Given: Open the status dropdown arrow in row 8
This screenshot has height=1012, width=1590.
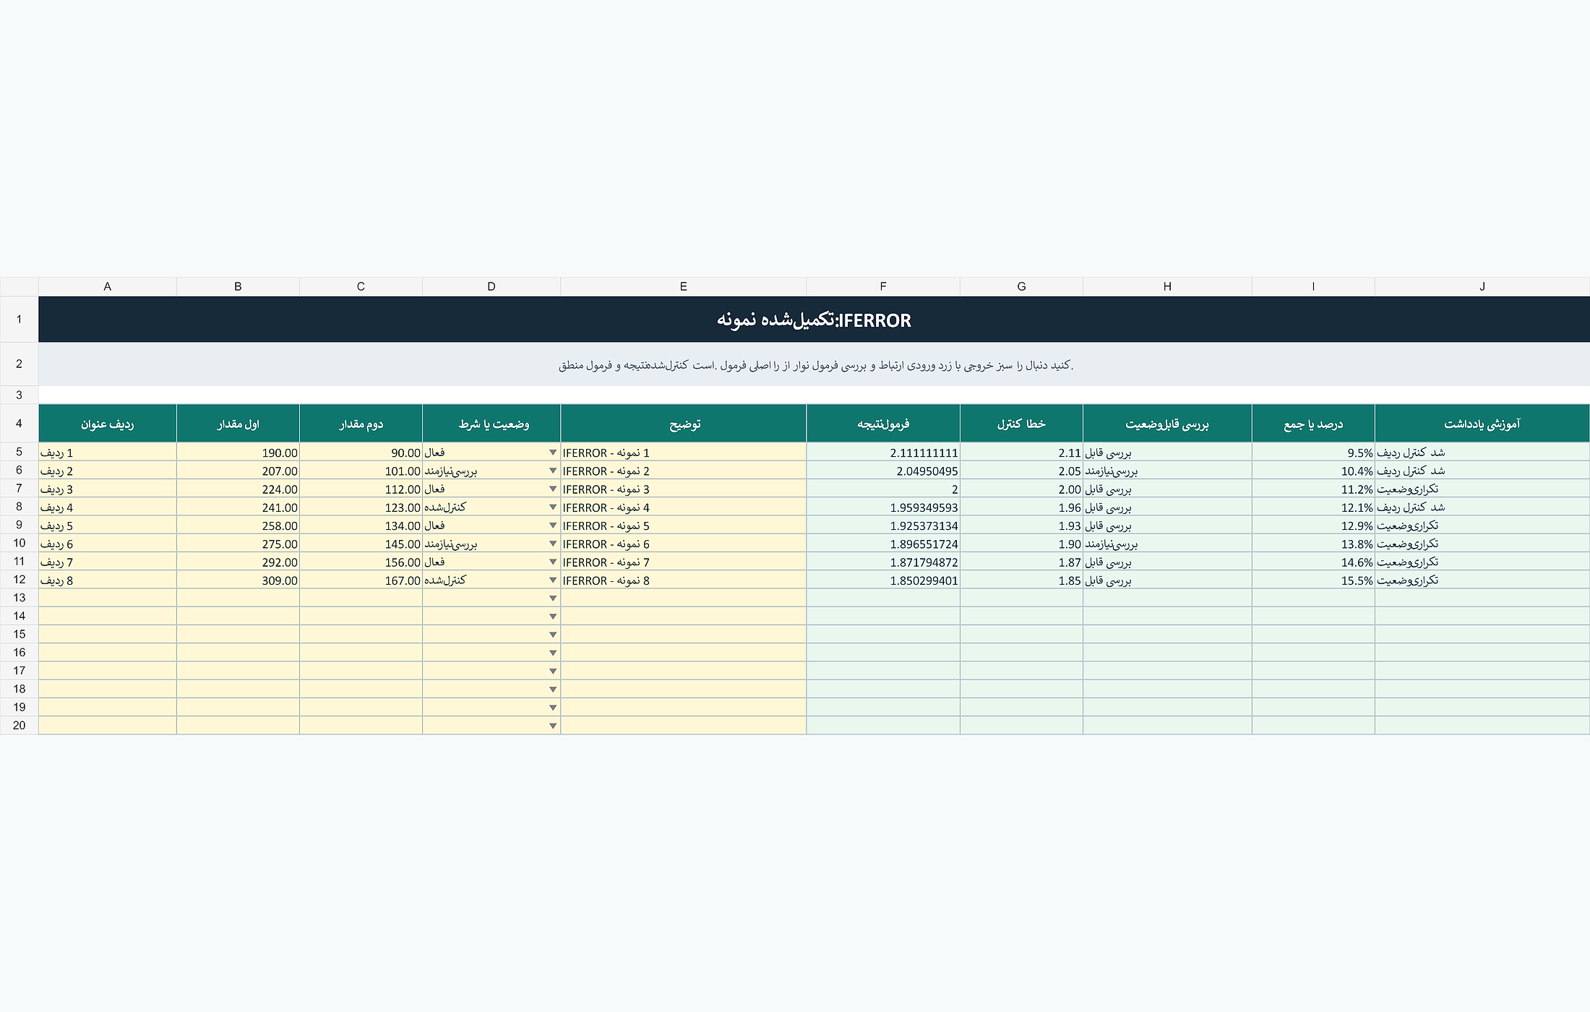Looking at the screenshot, I should (553, 507).
